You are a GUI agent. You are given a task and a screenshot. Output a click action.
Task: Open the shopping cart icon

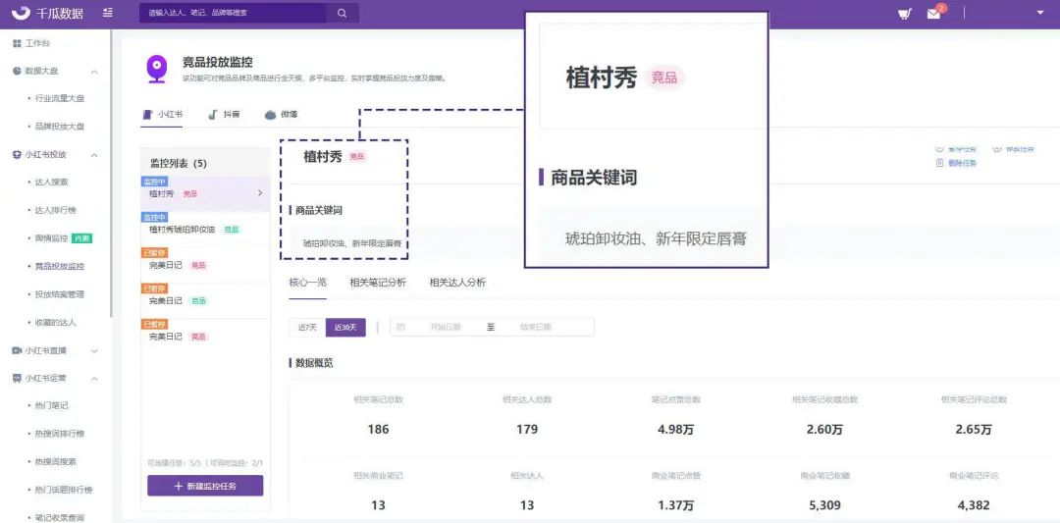coord(905,14)
